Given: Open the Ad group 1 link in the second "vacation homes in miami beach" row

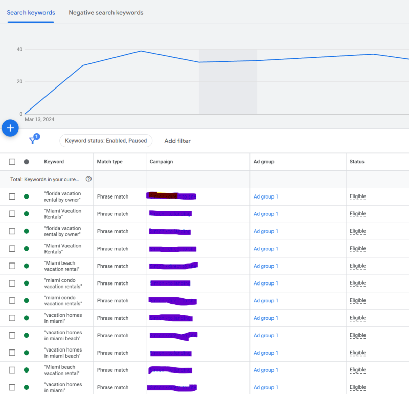Looking at the screenshot, I should (265, 353).
